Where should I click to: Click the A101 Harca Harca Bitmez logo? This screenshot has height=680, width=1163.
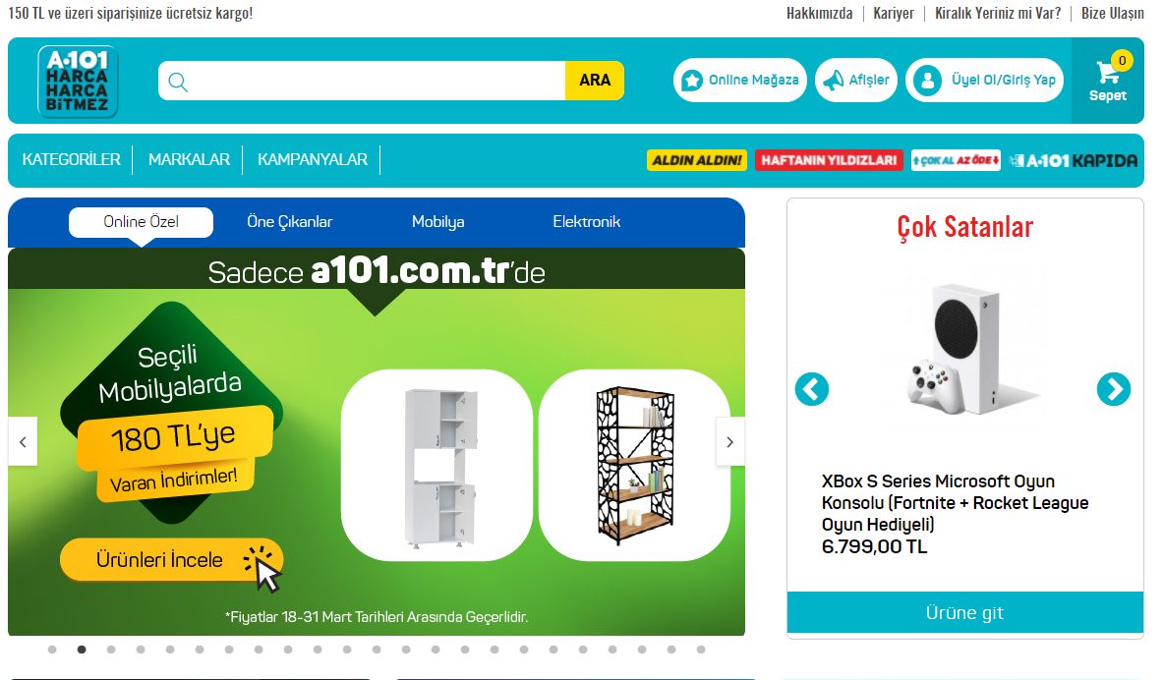(78, 82)
